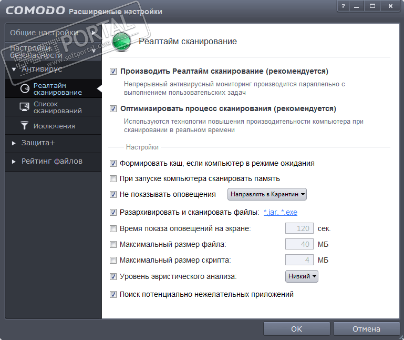
Task: Enable При запуске компьютера сканировать память
Action: click(113, 178)
